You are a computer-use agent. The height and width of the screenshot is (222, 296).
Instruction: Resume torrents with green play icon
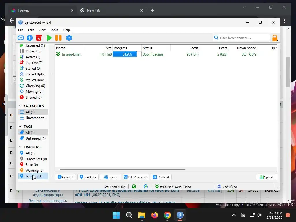point(49,38)
